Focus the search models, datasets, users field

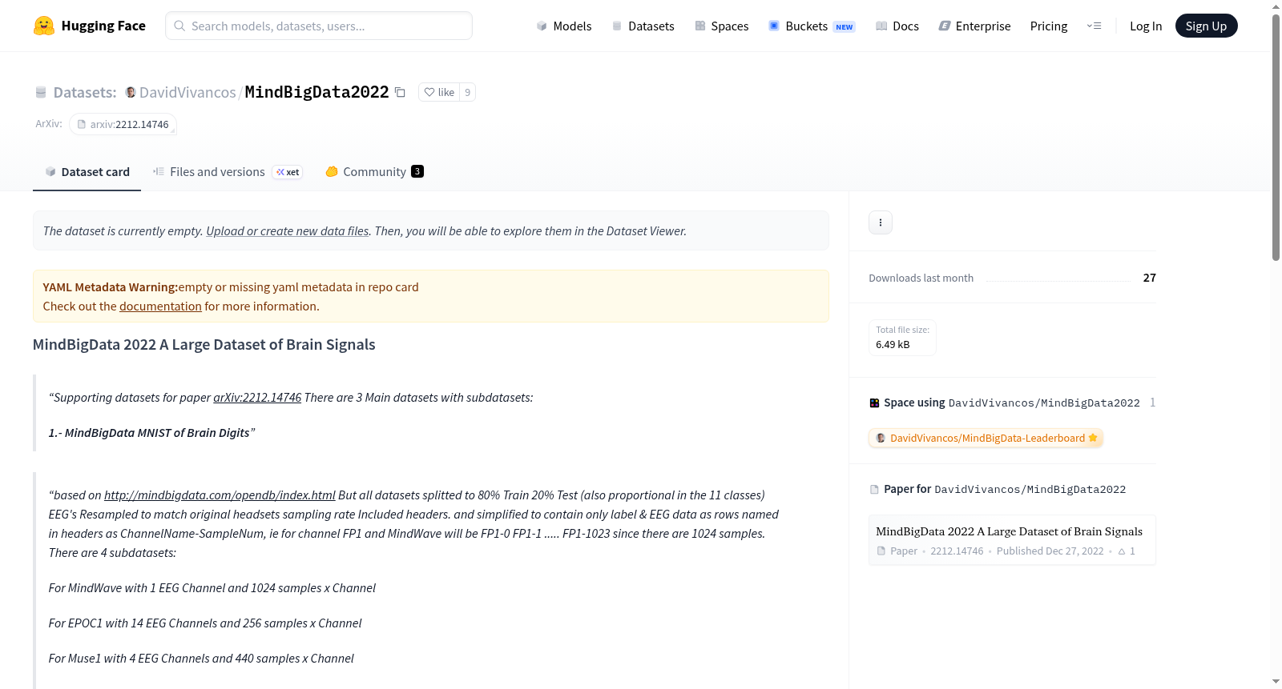(319, 26)
